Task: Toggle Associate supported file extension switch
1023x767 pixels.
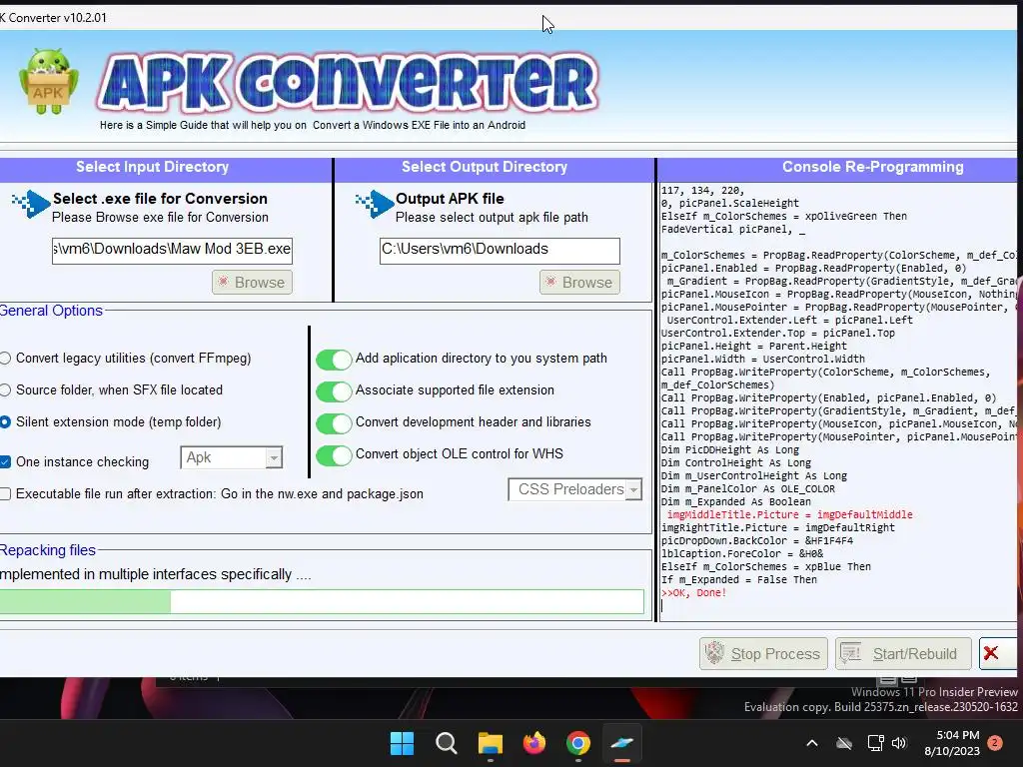Action: pyautogui.click(x=334, y=390)
